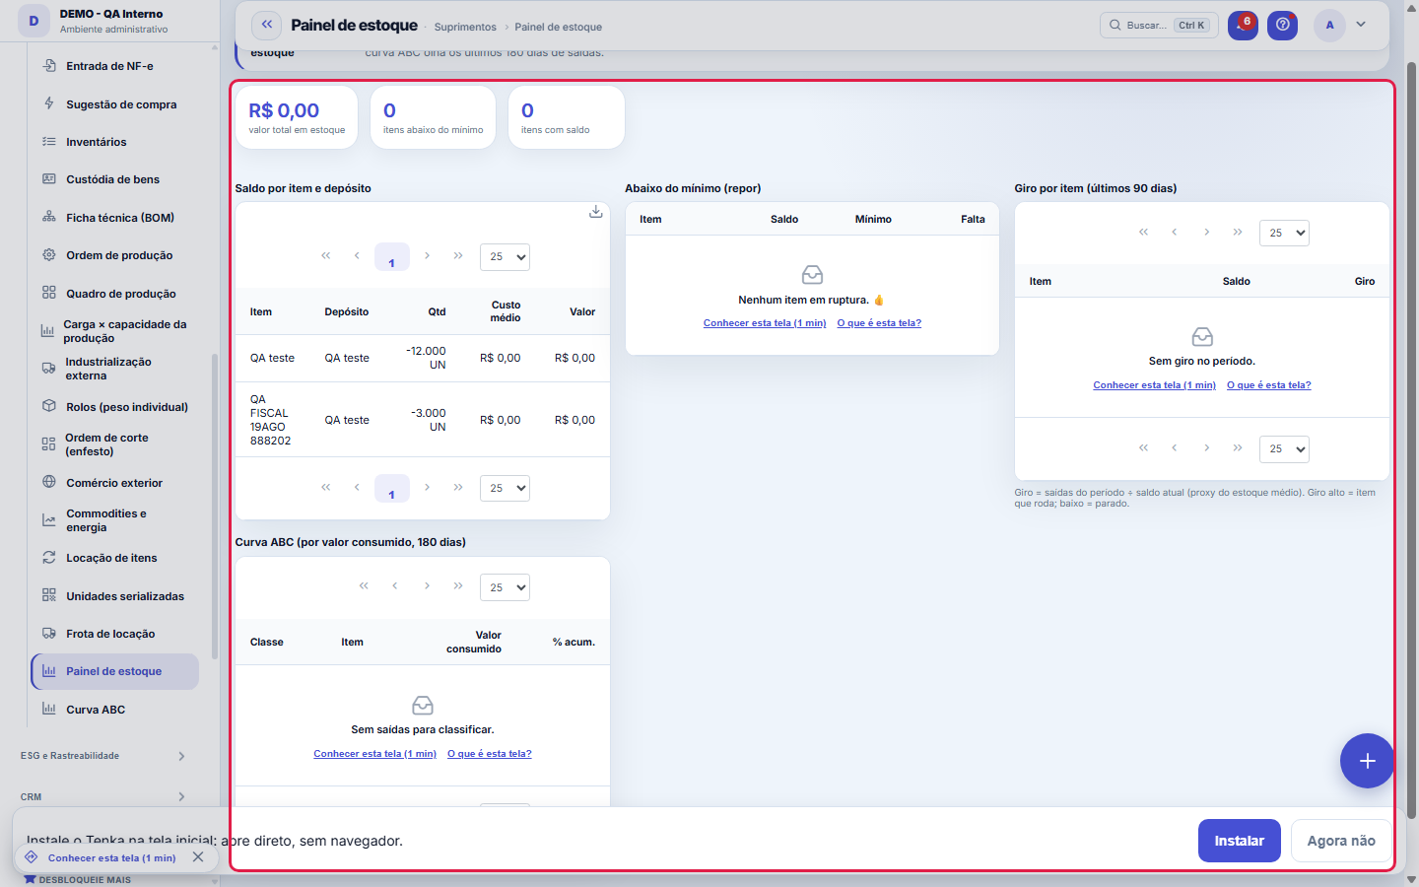Open page-size dropdown in Curva ABC table
The height and width of the screenshot is (887, 1419).
[x=505, y=587]
